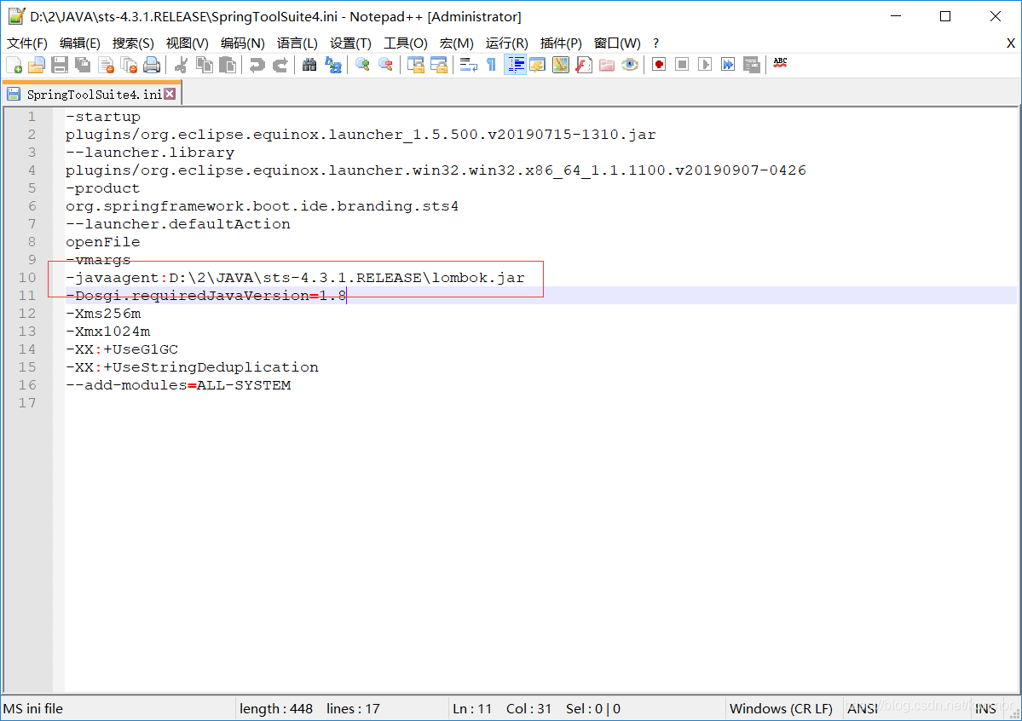Click the --add-modules=ALL-SYSTEM line
This screenshot has width=1022, height=721.
(x=178, y=385)
